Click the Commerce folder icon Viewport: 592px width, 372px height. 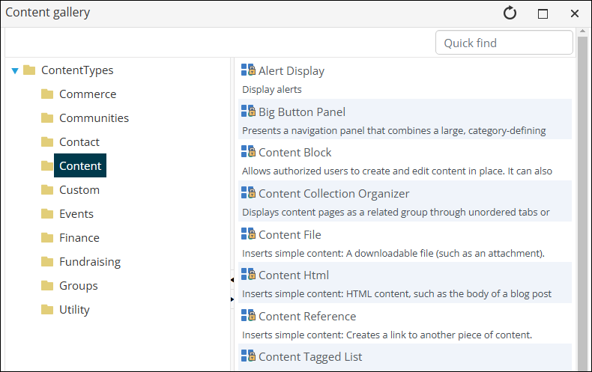[x=47, y=94]
